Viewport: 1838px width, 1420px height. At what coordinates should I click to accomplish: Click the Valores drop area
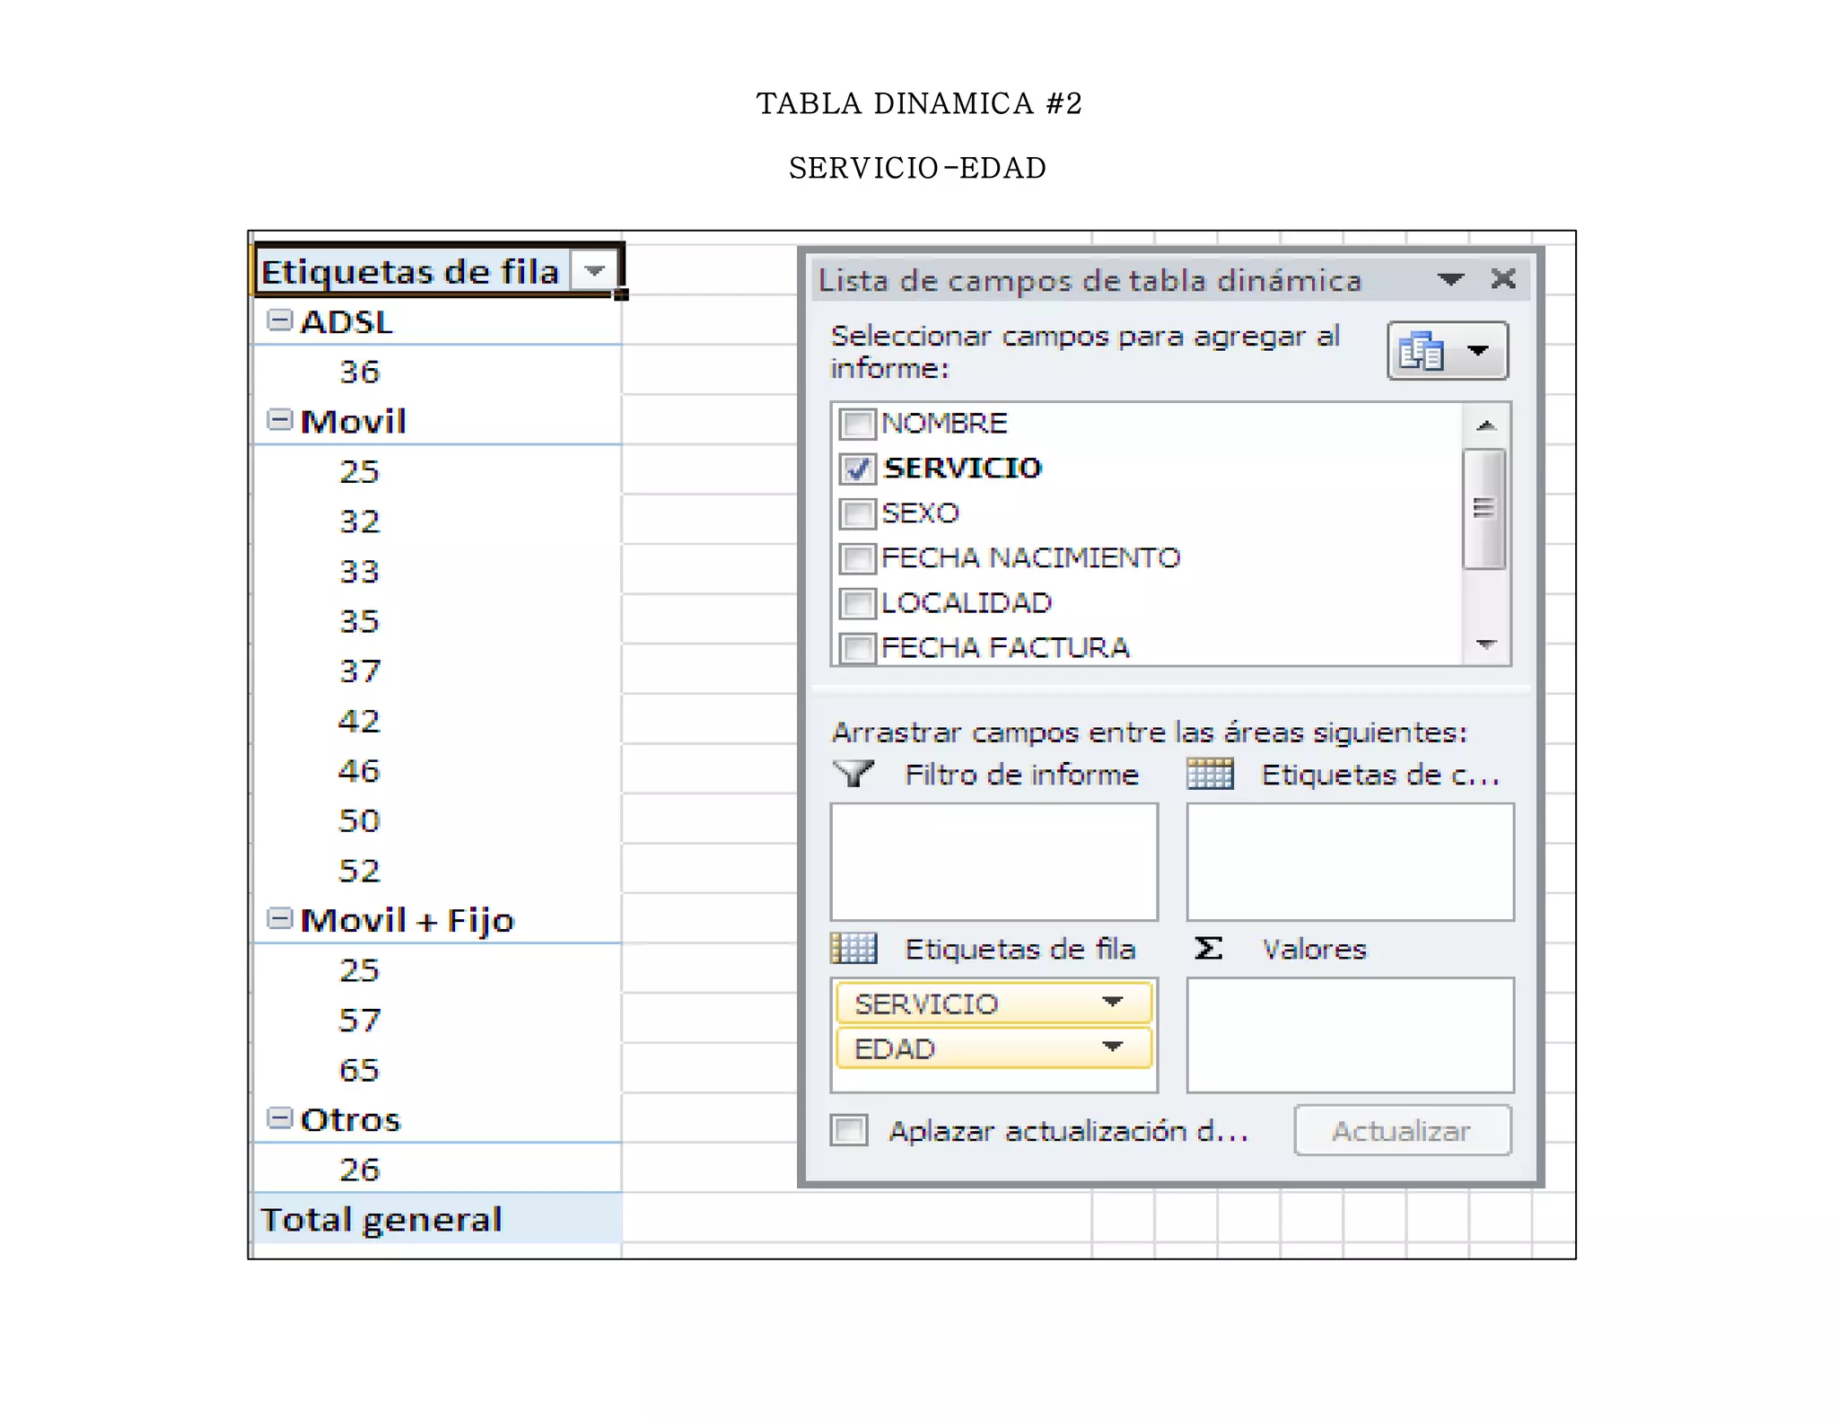pyautogui.click(x=1350, y=1035)
